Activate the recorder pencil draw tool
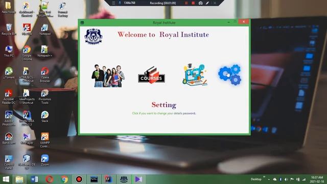Viewport: 327px width, 184px height. (207, 3)
